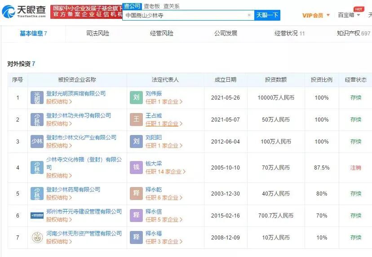The height and width of the screenshot is (257, 372).
Task: Open company link 少林寺文化传播(登封)有限公司
Action: (84, 163)
